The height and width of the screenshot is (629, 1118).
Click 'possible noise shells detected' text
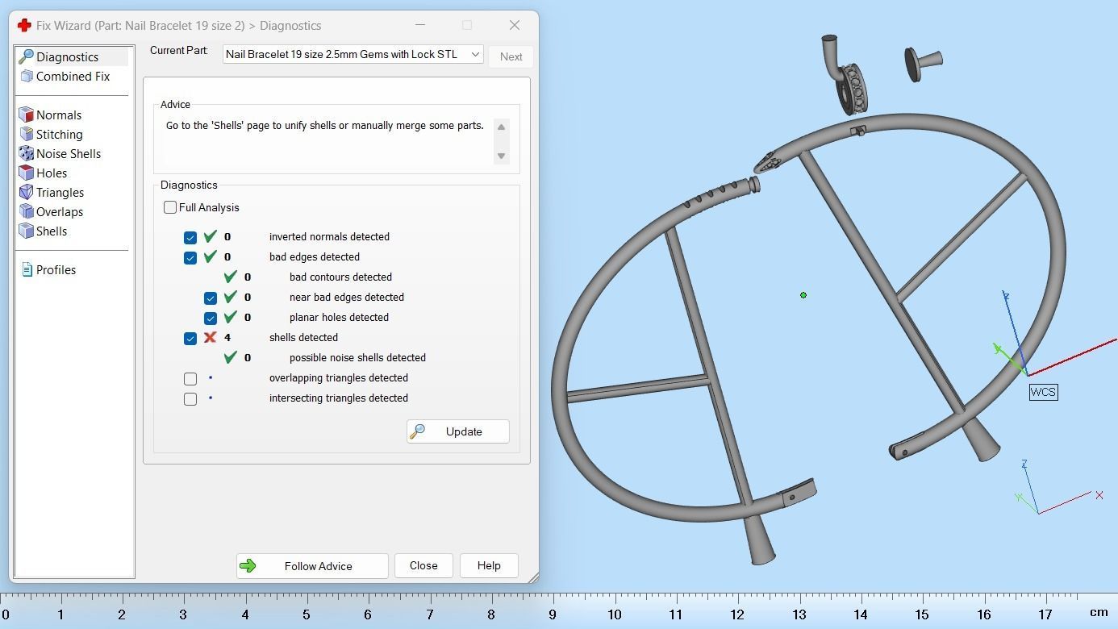coord(357,357)
